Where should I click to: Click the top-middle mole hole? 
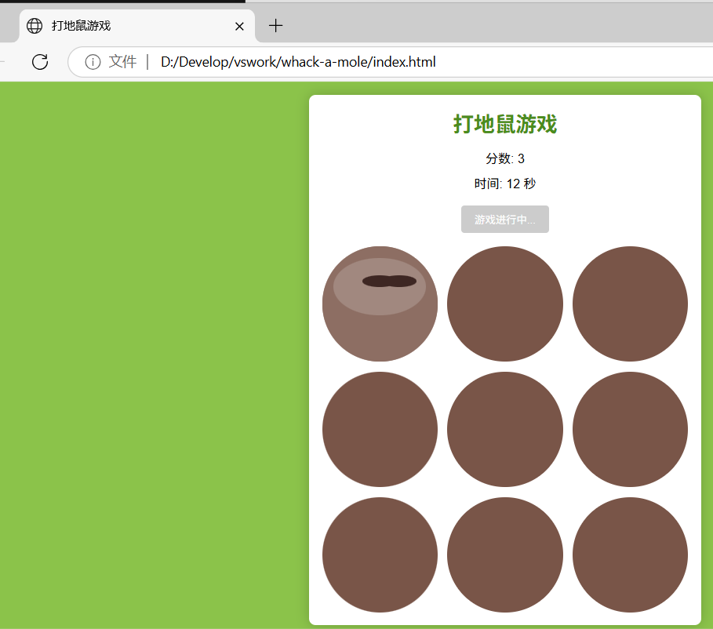pos(504,304)
